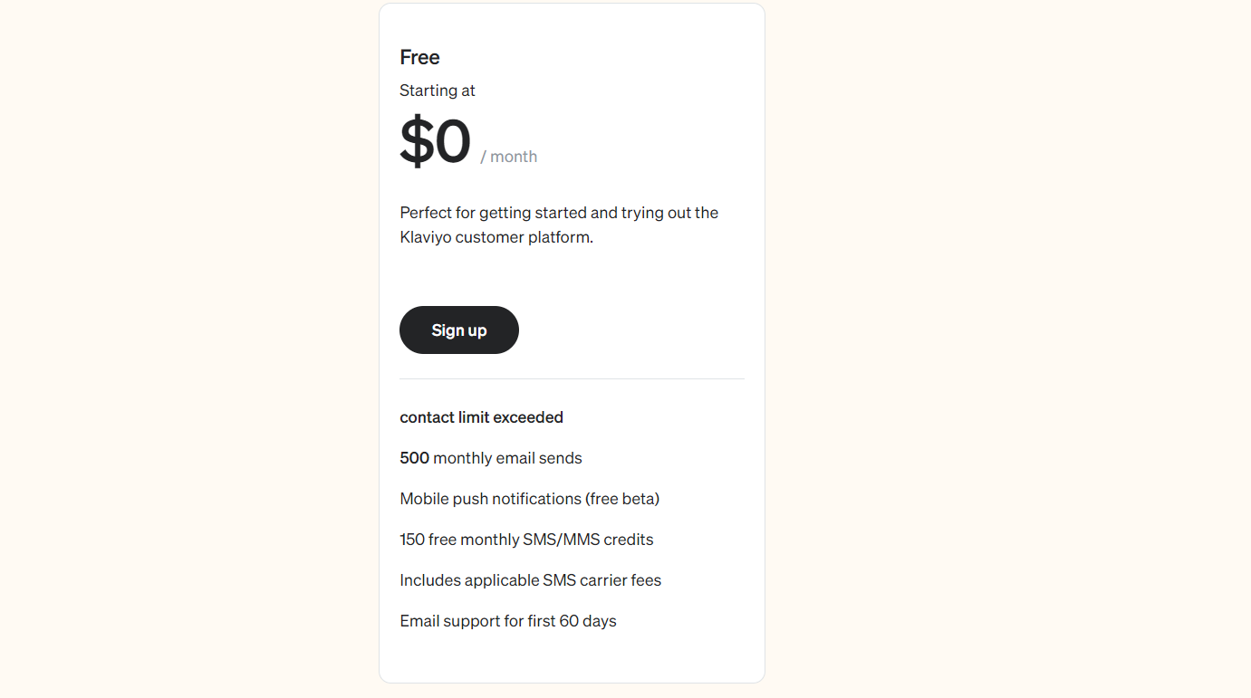Click the $0 price figure

[x=436, y=140]
